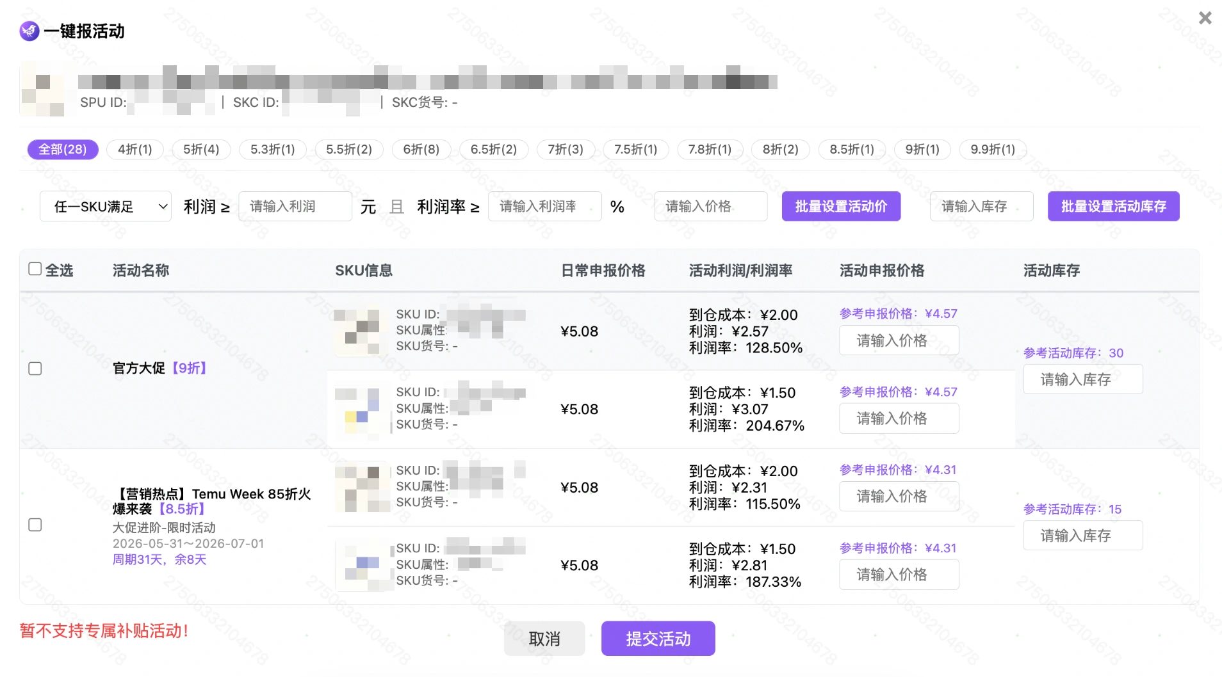Image resolution: width=1222 pixels, height=677 pixels.
Task: Open the 任一SKU满足 dropdown
Action: pos(106,207)
